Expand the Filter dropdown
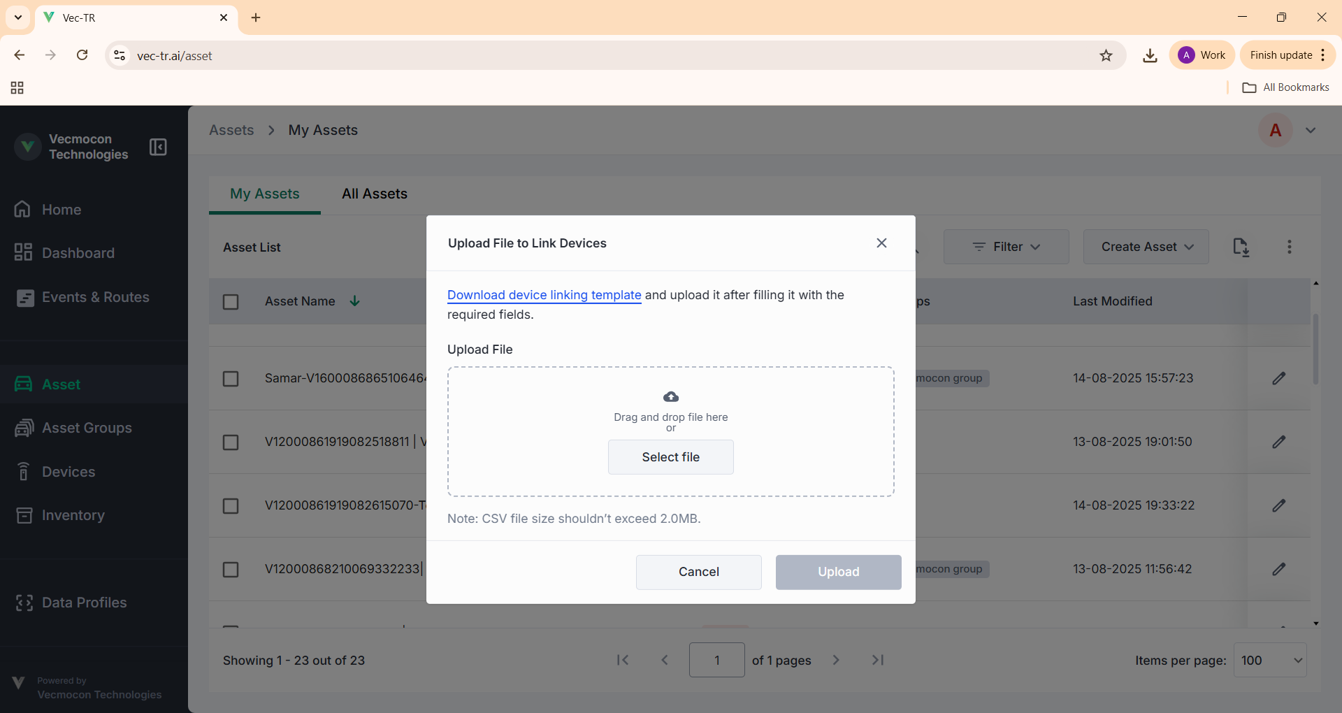 (x=1006, y=247)
